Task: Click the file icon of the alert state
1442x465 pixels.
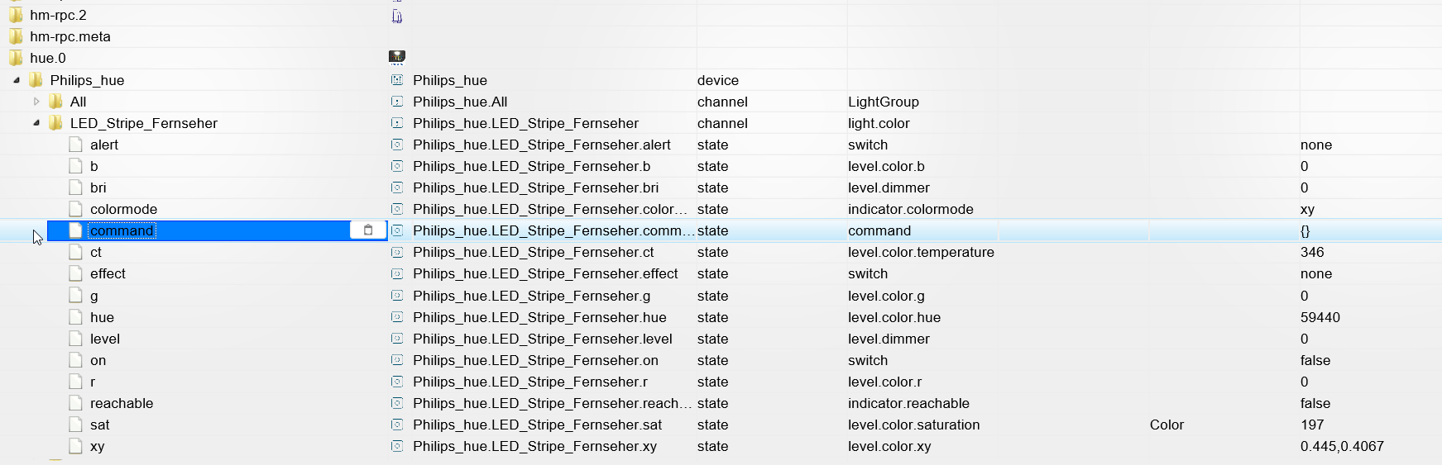Action: pyautogui.click(x=76, y=145)
